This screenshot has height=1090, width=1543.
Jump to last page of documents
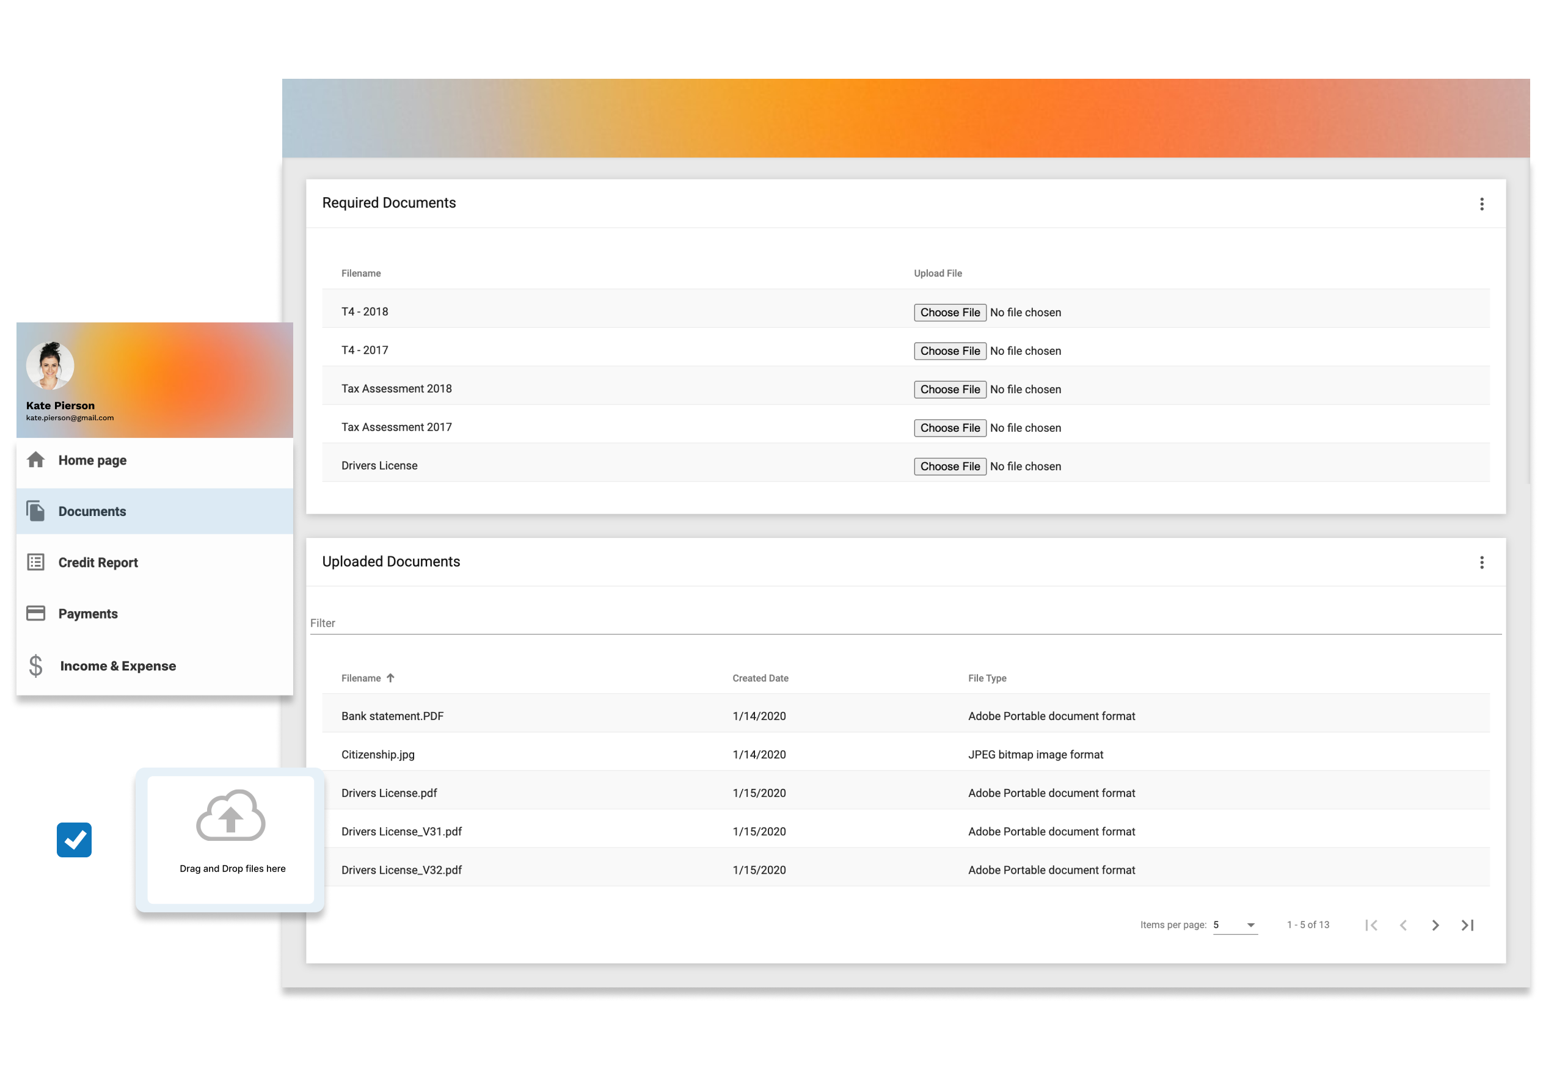click(x=1467, y=925)
